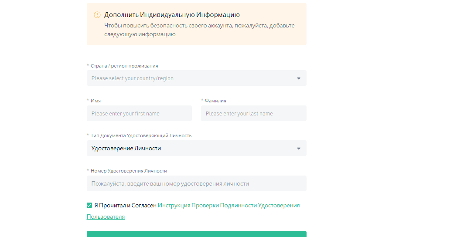Click the arrow beside Удостоверение Личности
The width and height of the screenshot is (474, 237).
299,149
